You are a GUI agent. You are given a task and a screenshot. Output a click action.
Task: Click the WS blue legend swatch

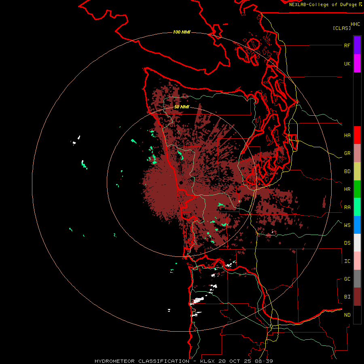pos(357,225)
